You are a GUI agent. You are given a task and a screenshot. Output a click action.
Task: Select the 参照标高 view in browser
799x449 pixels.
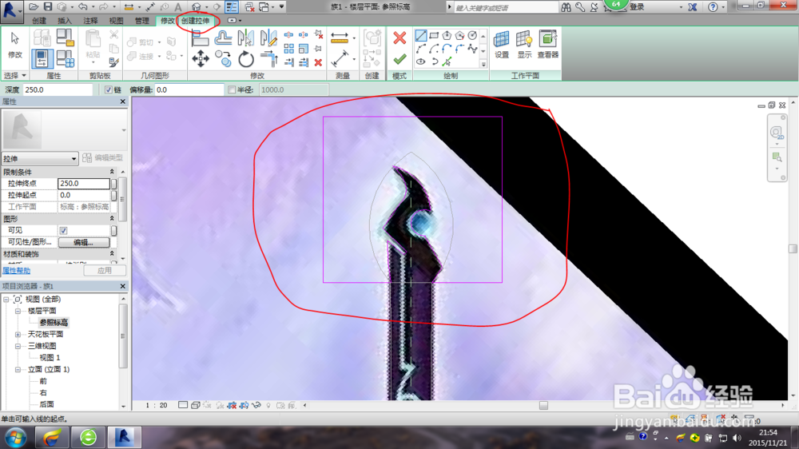pos(54,323)
